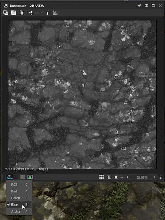Click the dock layout icon in the title bar
The height and width of the screenshot is (220, 165).
pos(146,6)
